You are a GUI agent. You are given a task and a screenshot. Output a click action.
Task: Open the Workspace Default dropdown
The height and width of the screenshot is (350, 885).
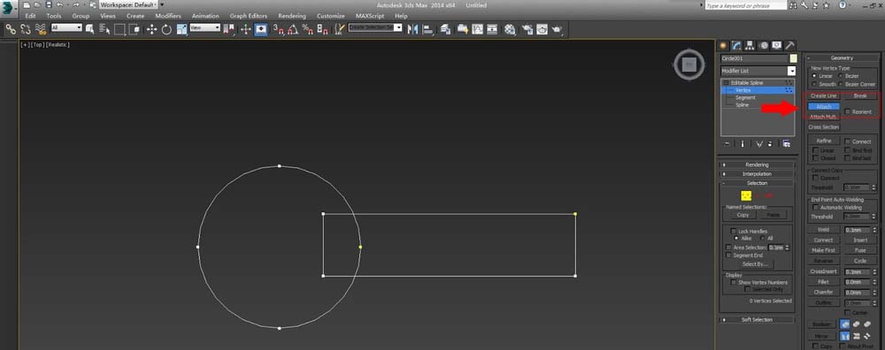pyautogui.click(x=128, y=4)
